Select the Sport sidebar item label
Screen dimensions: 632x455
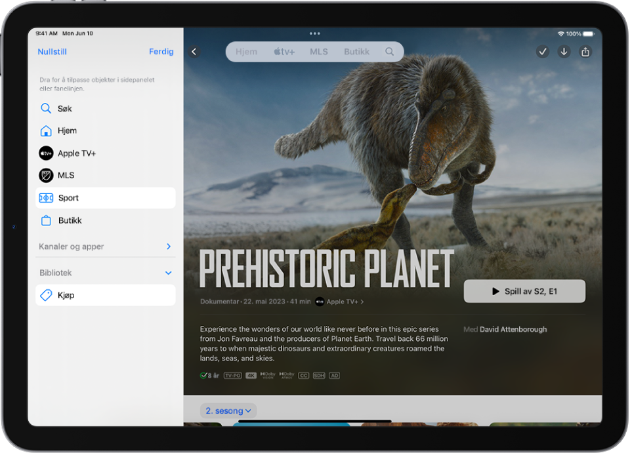click(68, 198)
